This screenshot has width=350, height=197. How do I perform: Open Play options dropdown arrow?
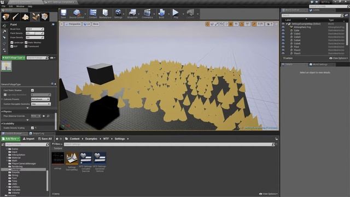pos(183,14)
